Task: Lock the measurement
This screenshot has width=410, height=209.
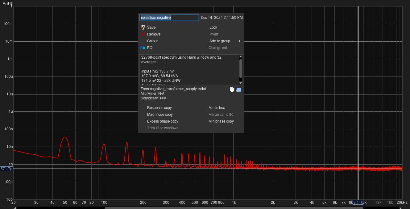Action: (213, 27)
